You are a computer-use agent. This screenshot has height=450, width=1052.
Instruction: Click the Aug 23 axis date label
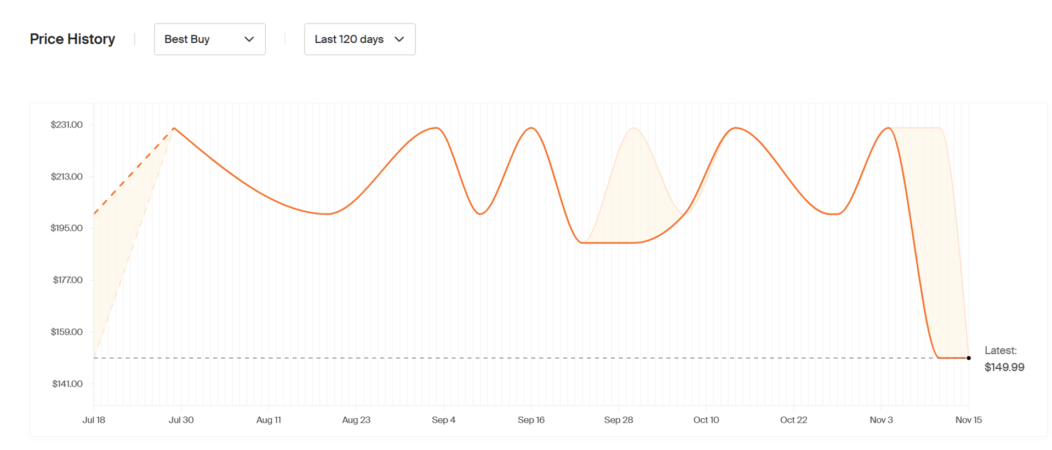point(356,420)
